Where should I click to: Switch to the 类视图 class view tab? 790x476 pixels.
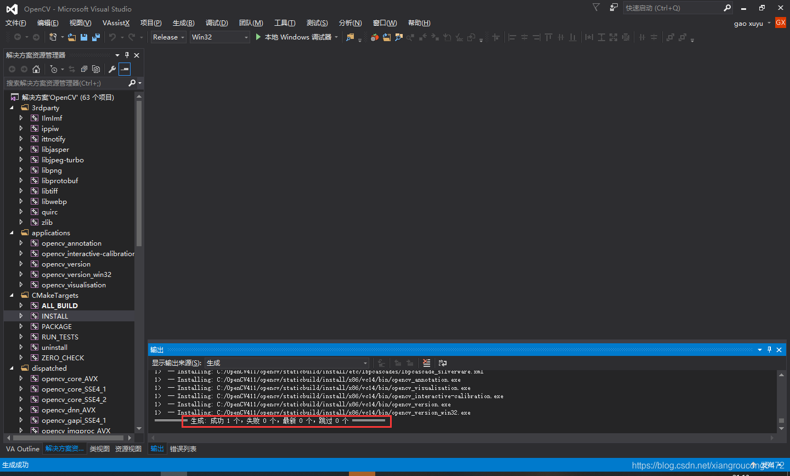tap(99, 449)
